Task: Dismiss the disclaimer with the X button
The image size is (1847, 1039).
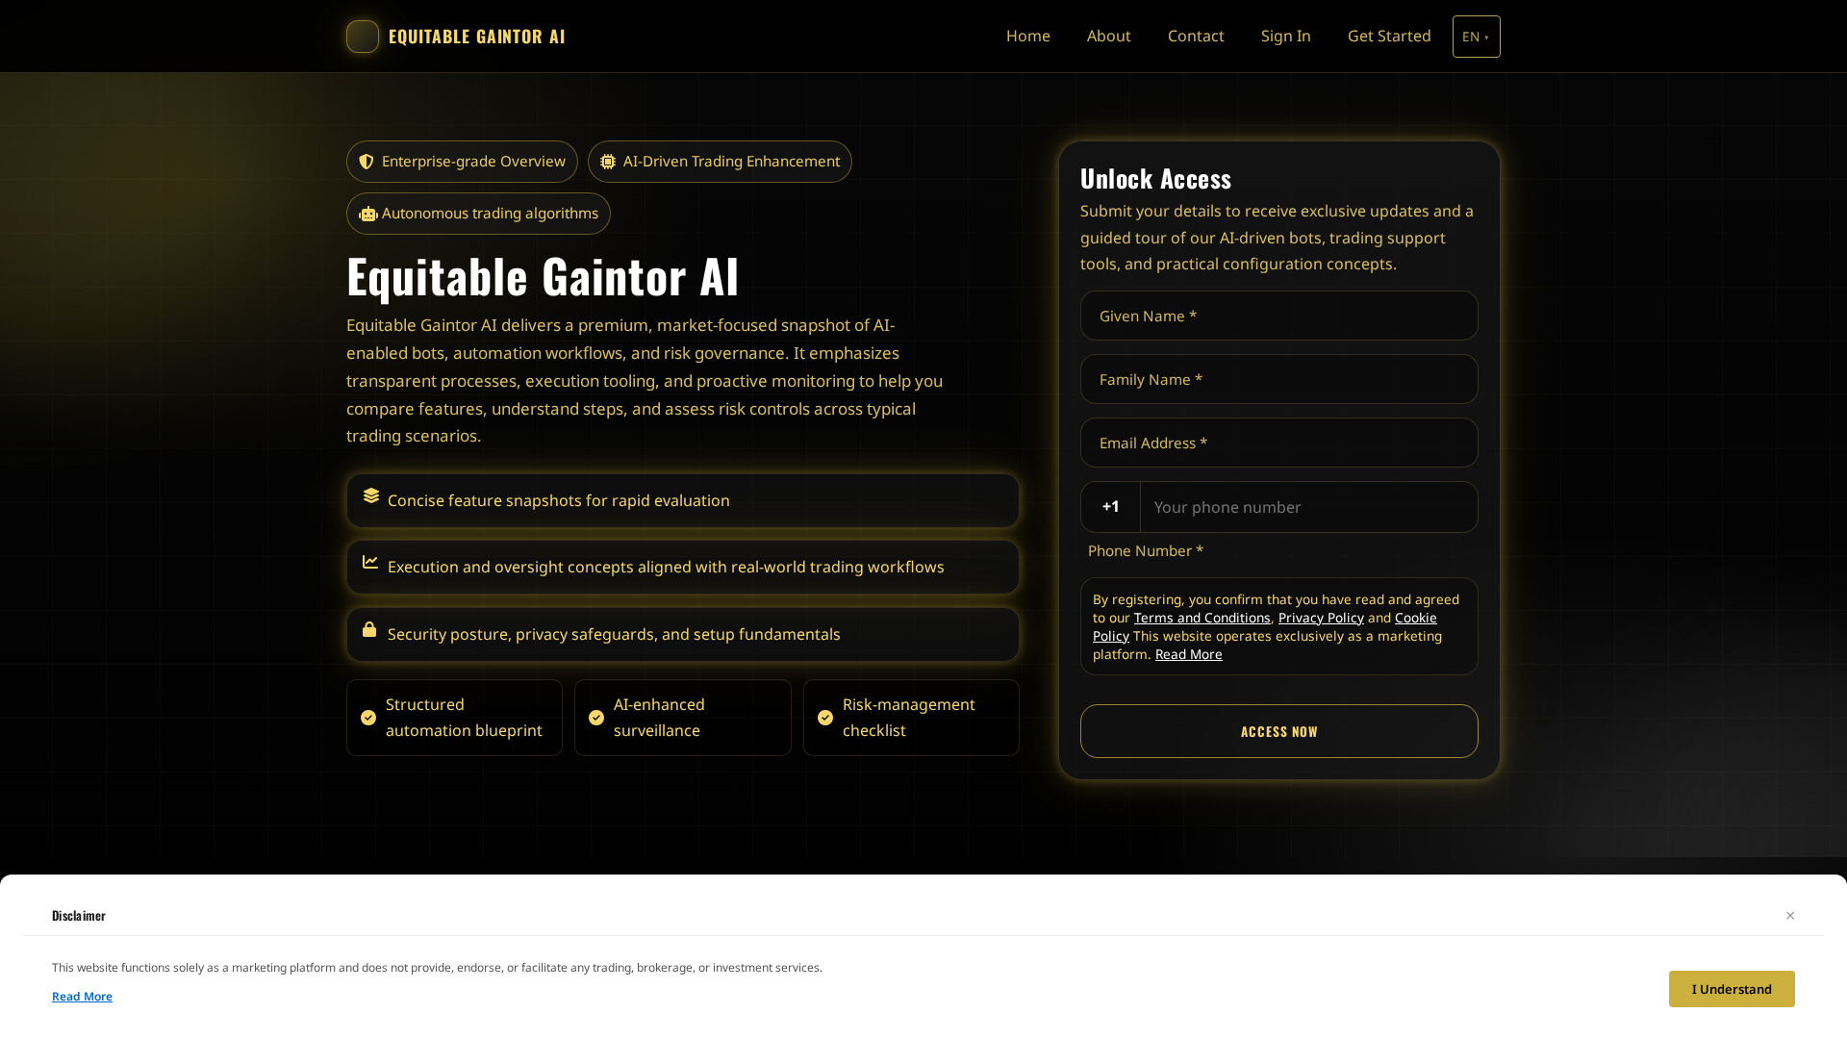Action: (1790, 915)
